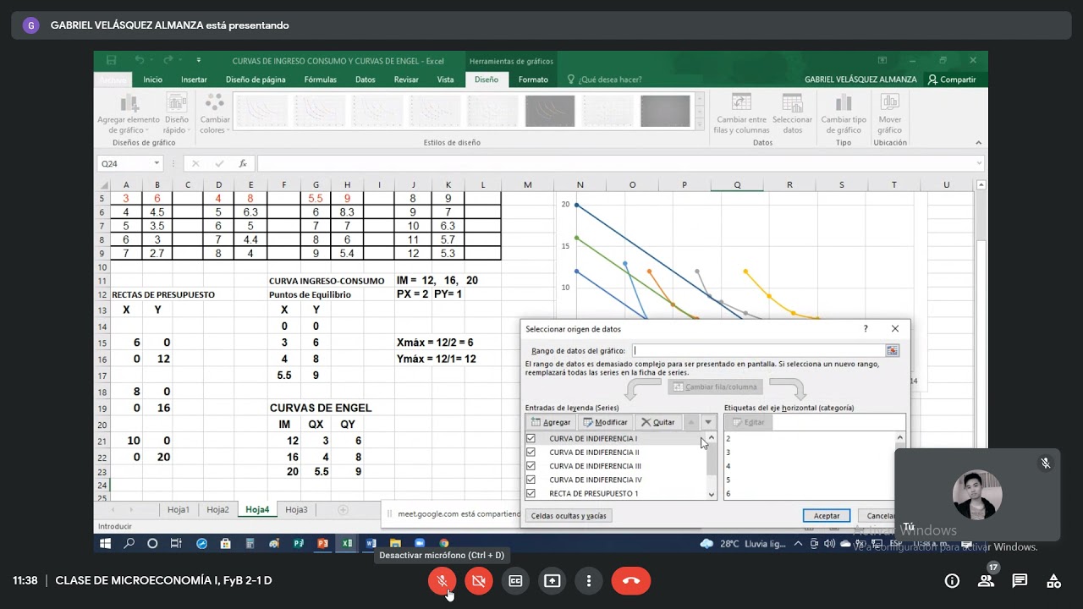Open the Name Box dropdown arrow

(x=157, y=163)
